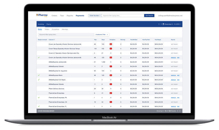Open Payments in the top navigation
Viewport: 219px width, 130px height.
pyautogui.click(x=80, y=16)
